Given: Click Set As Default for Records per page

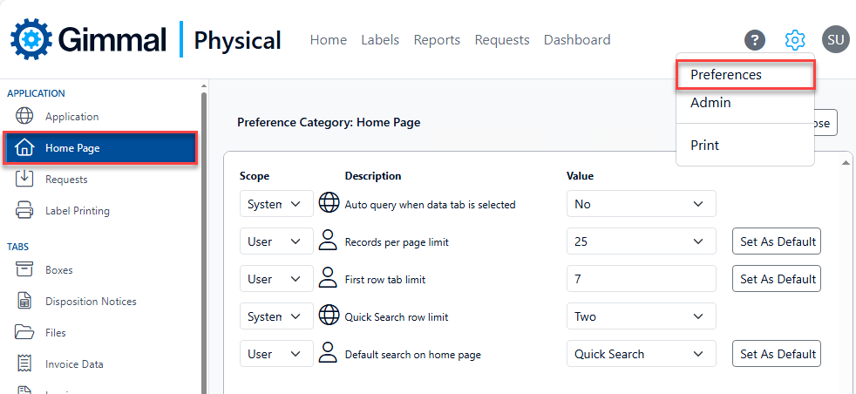Looking at the screenshot, I should [777, 241].
